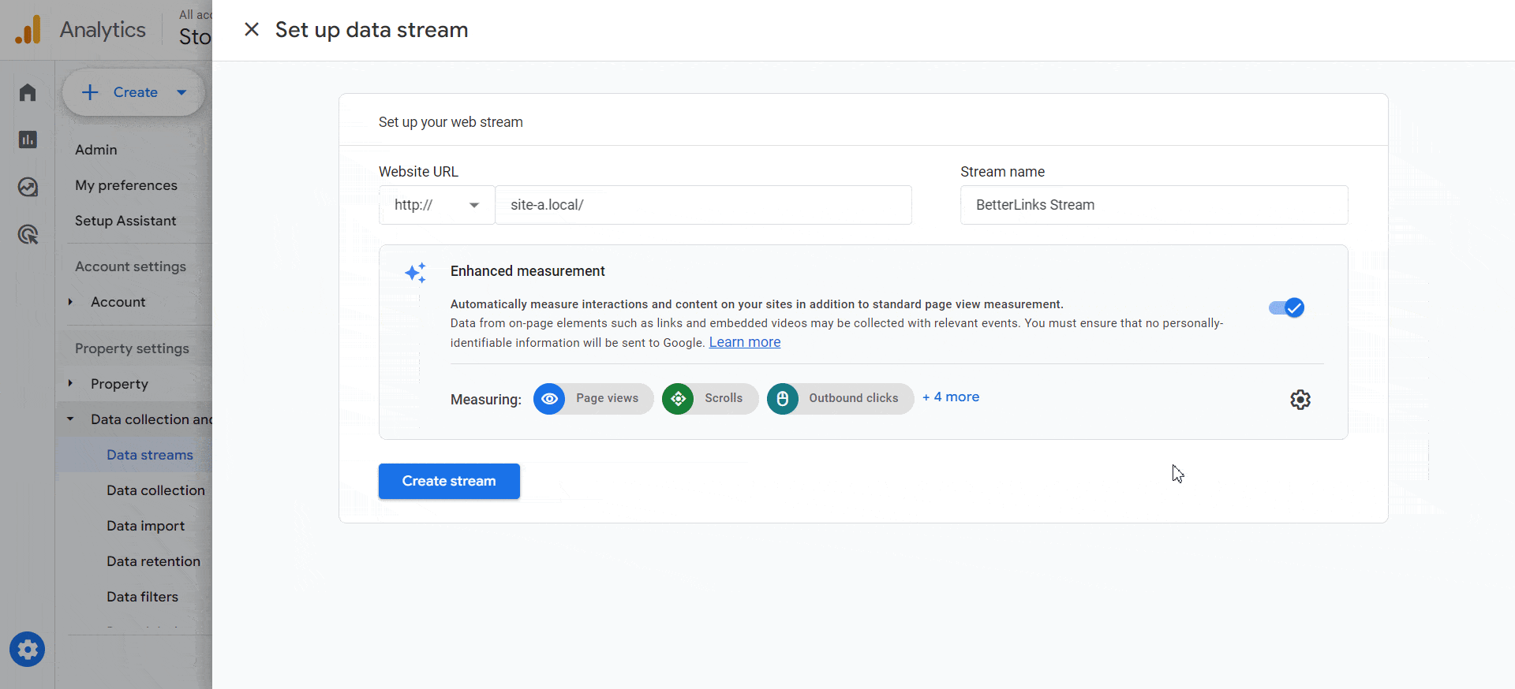Open Admin gear icon at bottom left

[x=28, y=650]
